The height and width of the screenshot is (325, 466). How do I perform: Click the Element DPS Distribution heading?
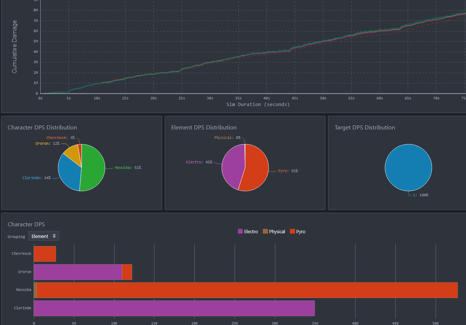[204, 128]
